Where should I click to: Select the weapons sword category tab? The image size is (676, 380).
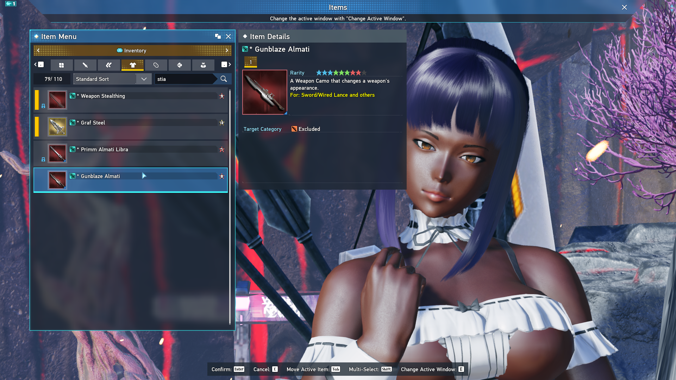pos(85,65)
